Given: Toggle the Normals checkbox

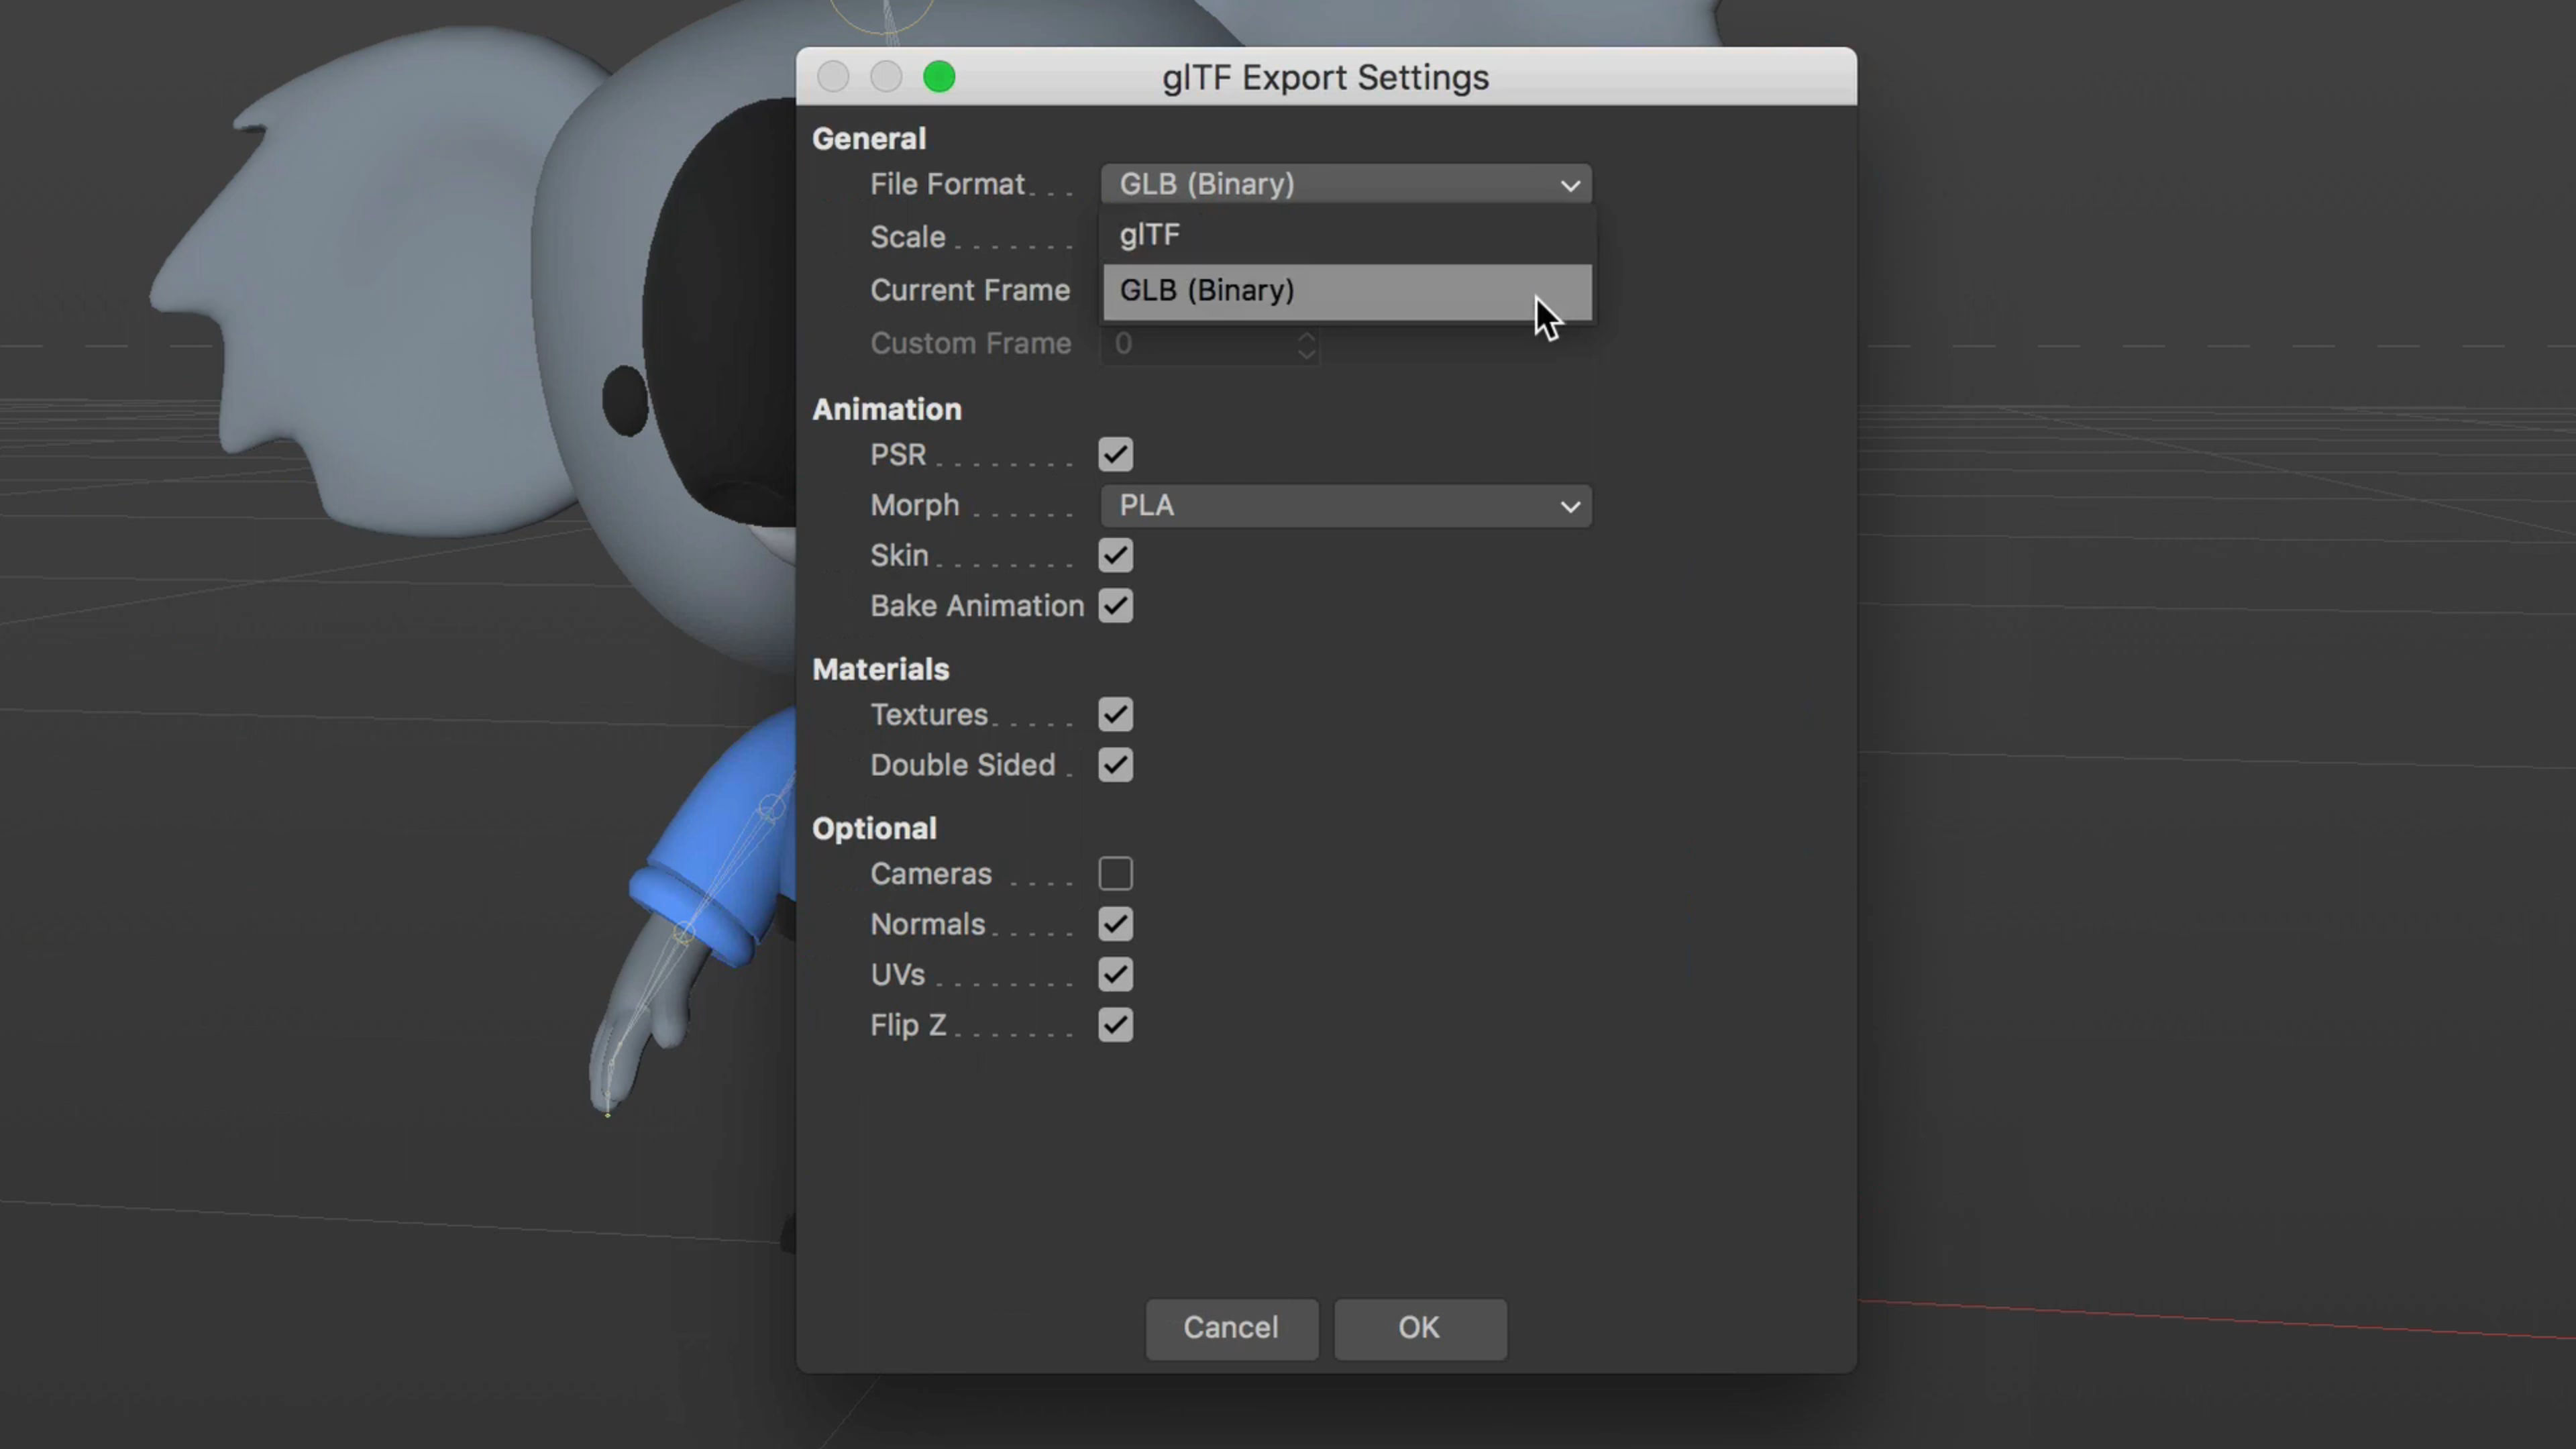Looking at the screenshot, I should click(x=1115, y=924).
